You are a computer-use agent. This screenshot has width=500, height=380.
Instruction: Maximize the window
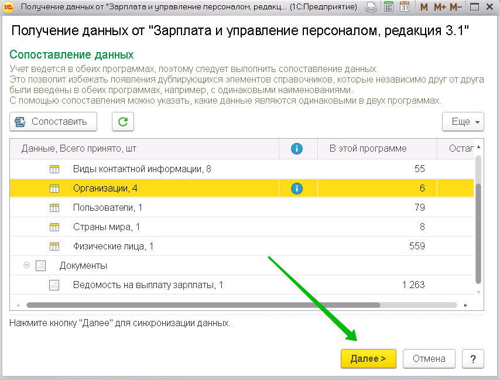tap(474, 6)
